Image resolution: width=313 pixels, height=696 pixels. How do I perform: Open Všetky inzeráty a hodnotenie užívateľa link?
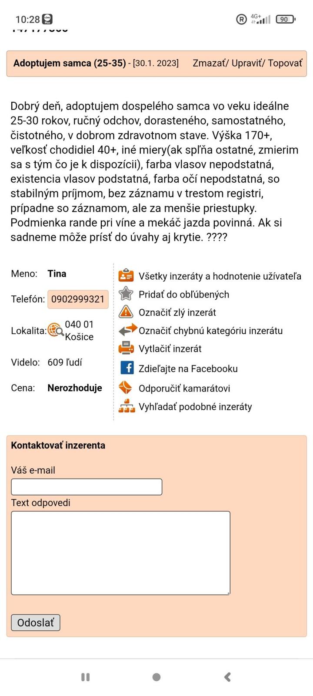pyautogui.click(x=220, y=276)
